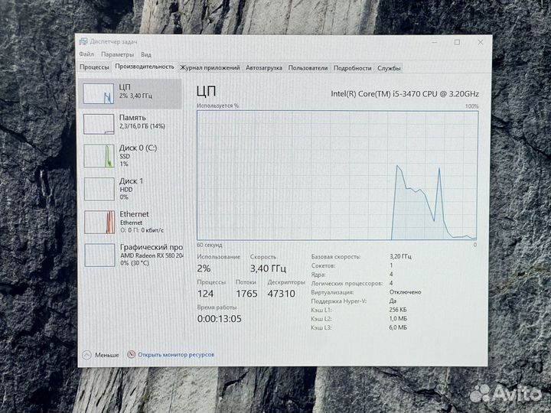Click the Потоки count 1765
The height and width of the screenshot is (413, 551).
246,294
